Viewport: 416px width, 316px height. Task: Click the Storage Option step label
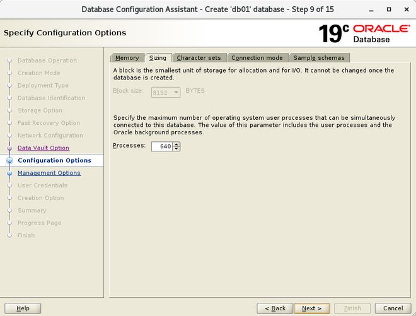tap(40, 110)
